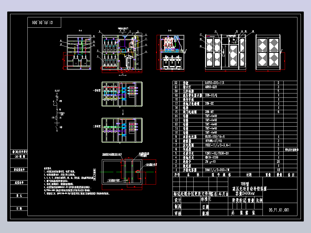The image size is (311, 233).
Task: Click the single-line schematic diagram
Action: [58, 111]
